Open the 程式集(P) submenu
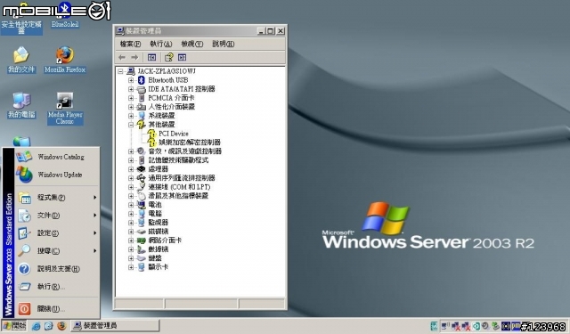 57,198
